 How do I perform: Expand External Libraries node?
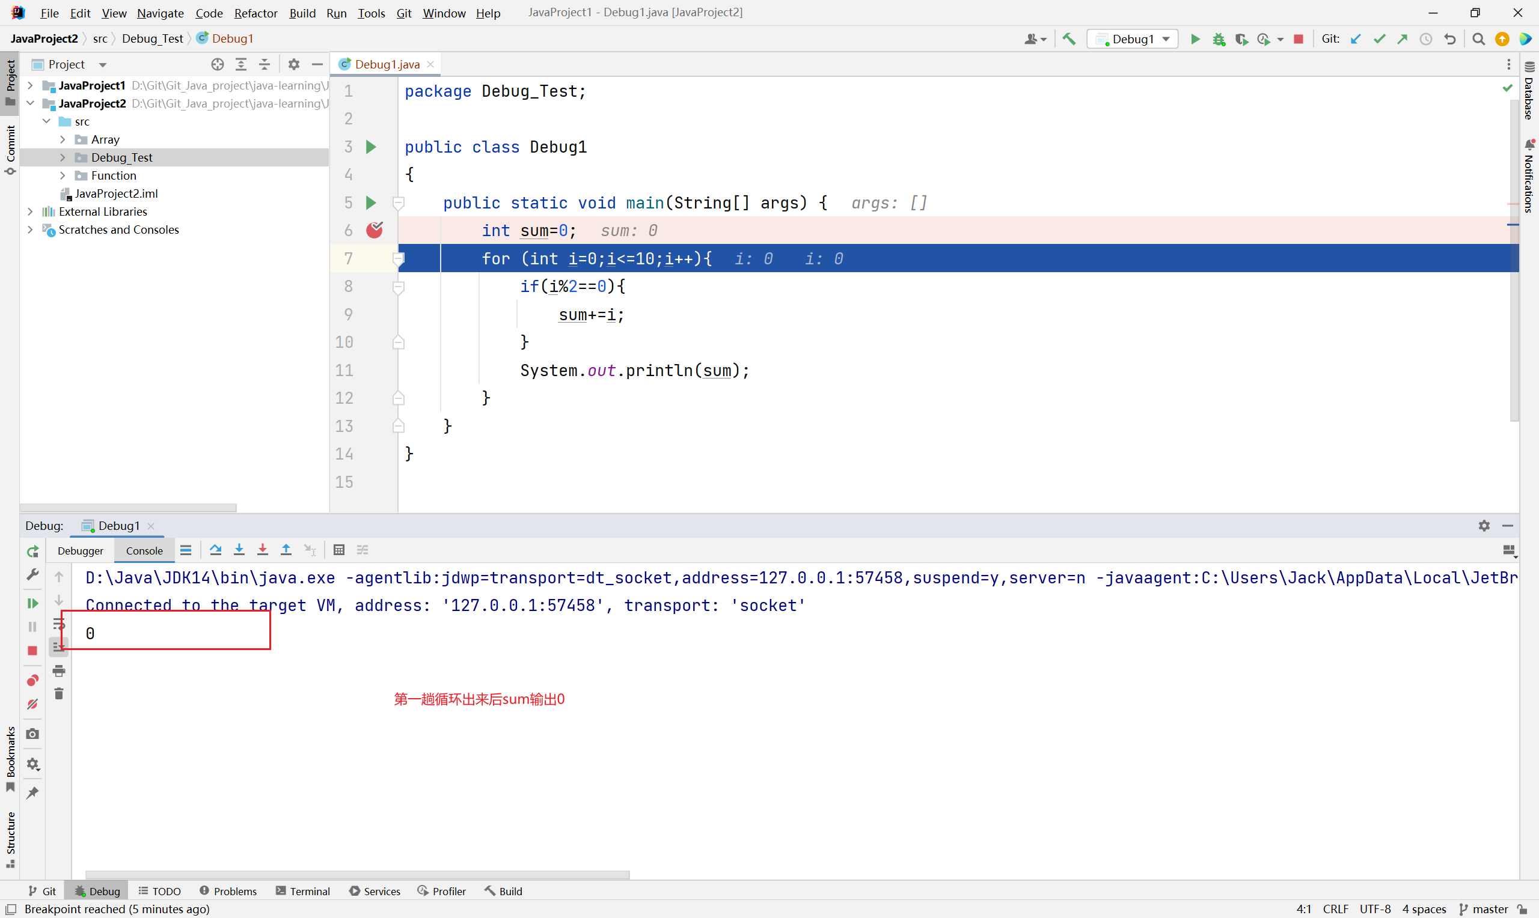click(29, 211)
